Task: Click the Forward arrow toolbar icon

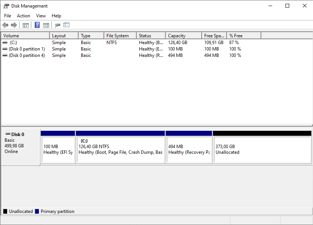Action: (x=14, y=25)
